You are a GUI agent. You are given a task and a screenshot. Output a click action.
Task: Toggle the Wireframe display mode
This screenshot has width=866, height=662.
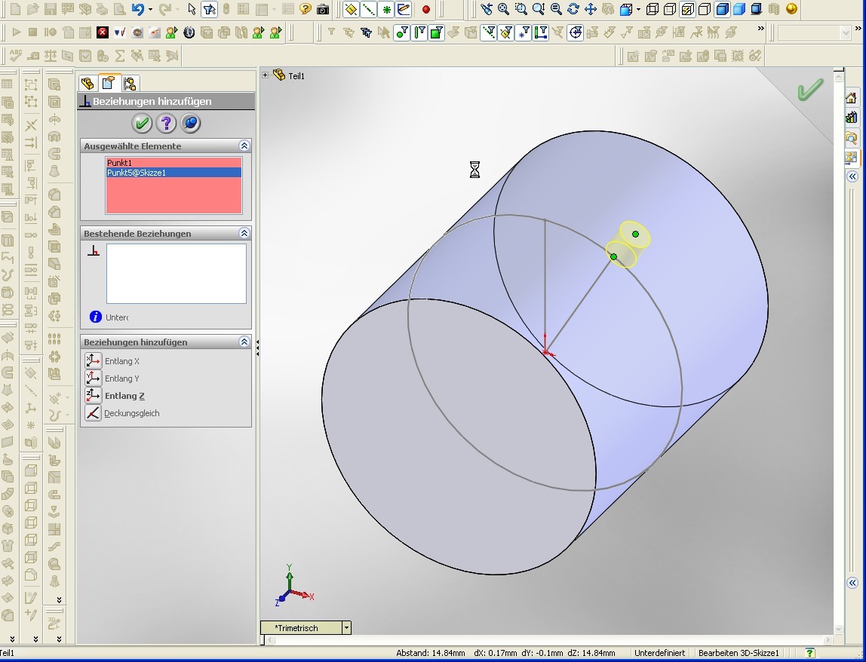click(653, 10)
